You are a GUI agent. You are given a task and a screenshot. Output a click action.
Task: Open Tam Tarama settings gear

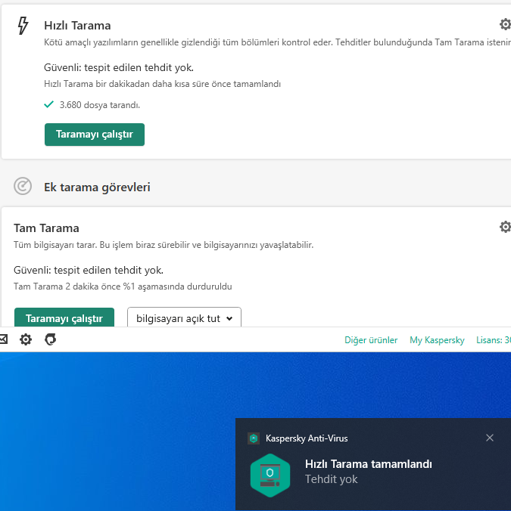pos(505,227)
